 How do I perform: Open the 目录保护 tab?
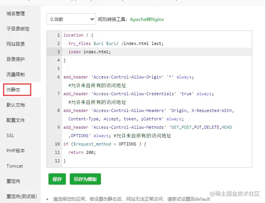point(16,59)
